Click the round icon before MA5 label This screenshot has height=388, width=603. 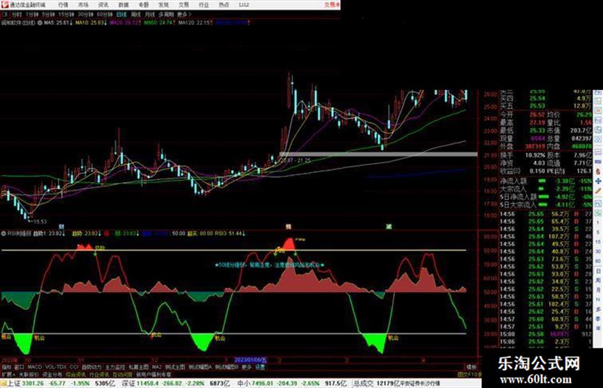pyautogui.click(x=40, y=23)
